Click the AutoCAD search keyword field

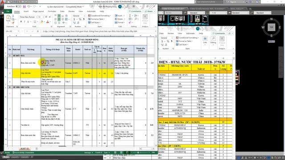209,2
